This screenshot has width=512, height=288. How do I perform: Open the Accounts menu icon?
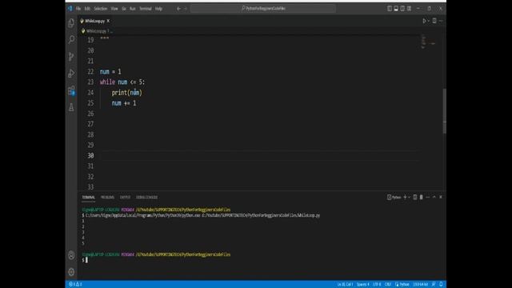pos(71,255)
